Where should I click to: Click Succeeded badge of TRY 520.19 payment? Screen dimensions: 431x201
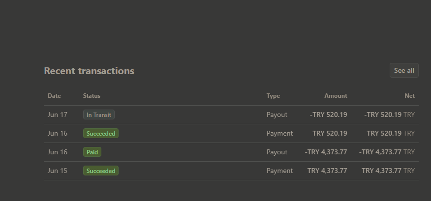pyautogui.click(x=101, y=133)
